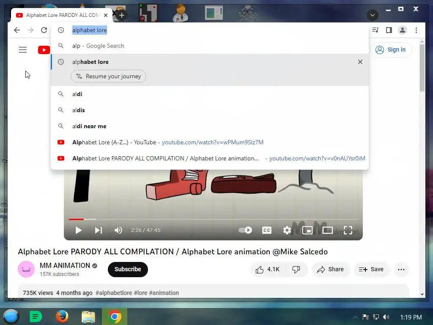
Task: Open a new tab with the plus button
Action: (122, 15)
